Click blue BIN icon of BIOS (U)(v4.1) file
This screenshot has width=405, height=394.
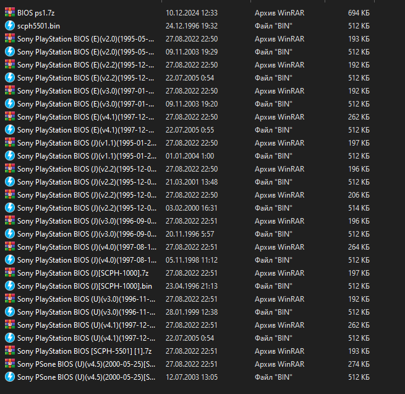[x=10, y=338]
